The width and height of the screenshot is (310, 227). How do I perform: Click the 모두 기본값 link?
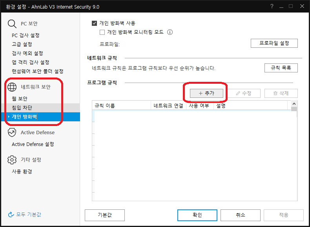[x=29, y=214]
